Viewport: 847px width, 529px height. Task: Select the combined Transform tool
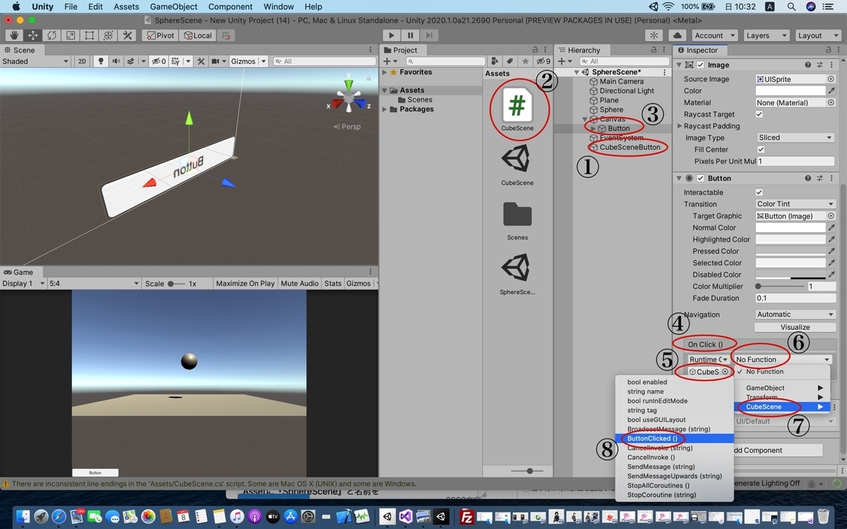109,35
